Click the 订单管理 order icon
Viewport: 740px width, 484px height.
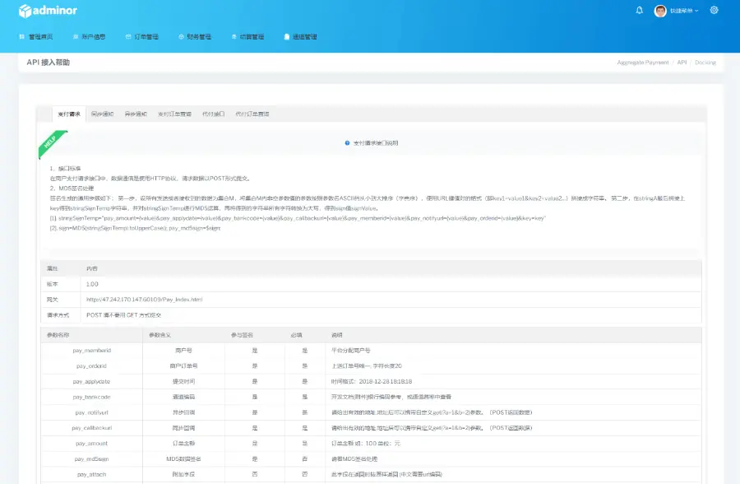click(x=128, y=37)
